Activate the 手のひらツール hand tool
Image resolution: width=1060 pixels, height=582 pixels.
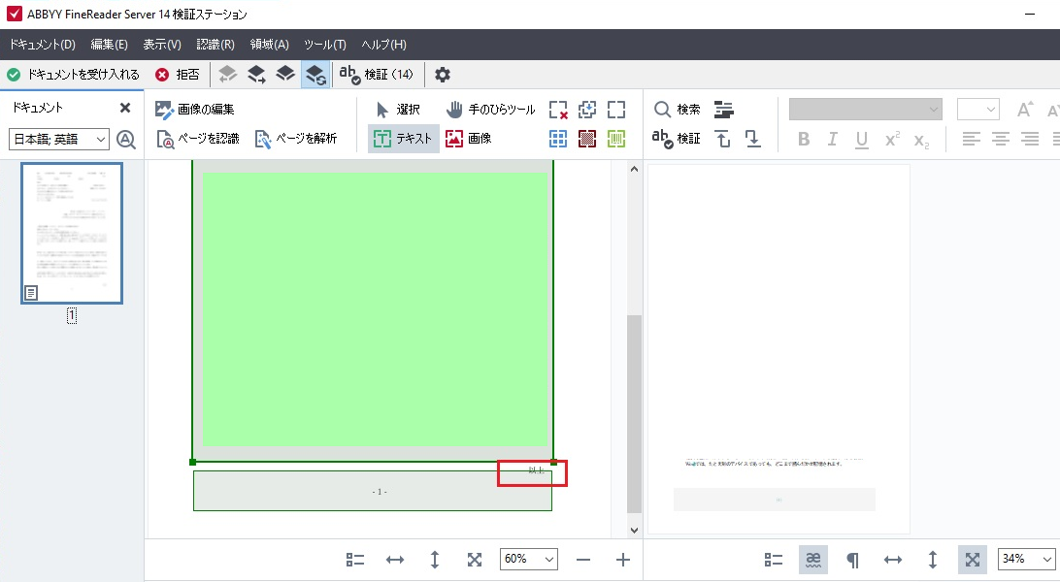click(x=491, y=110)
